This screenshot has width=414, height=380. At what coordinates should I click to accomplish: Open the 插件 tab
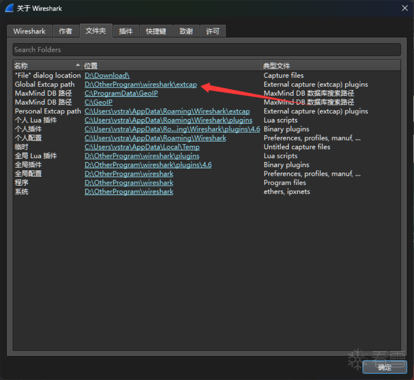126,31
